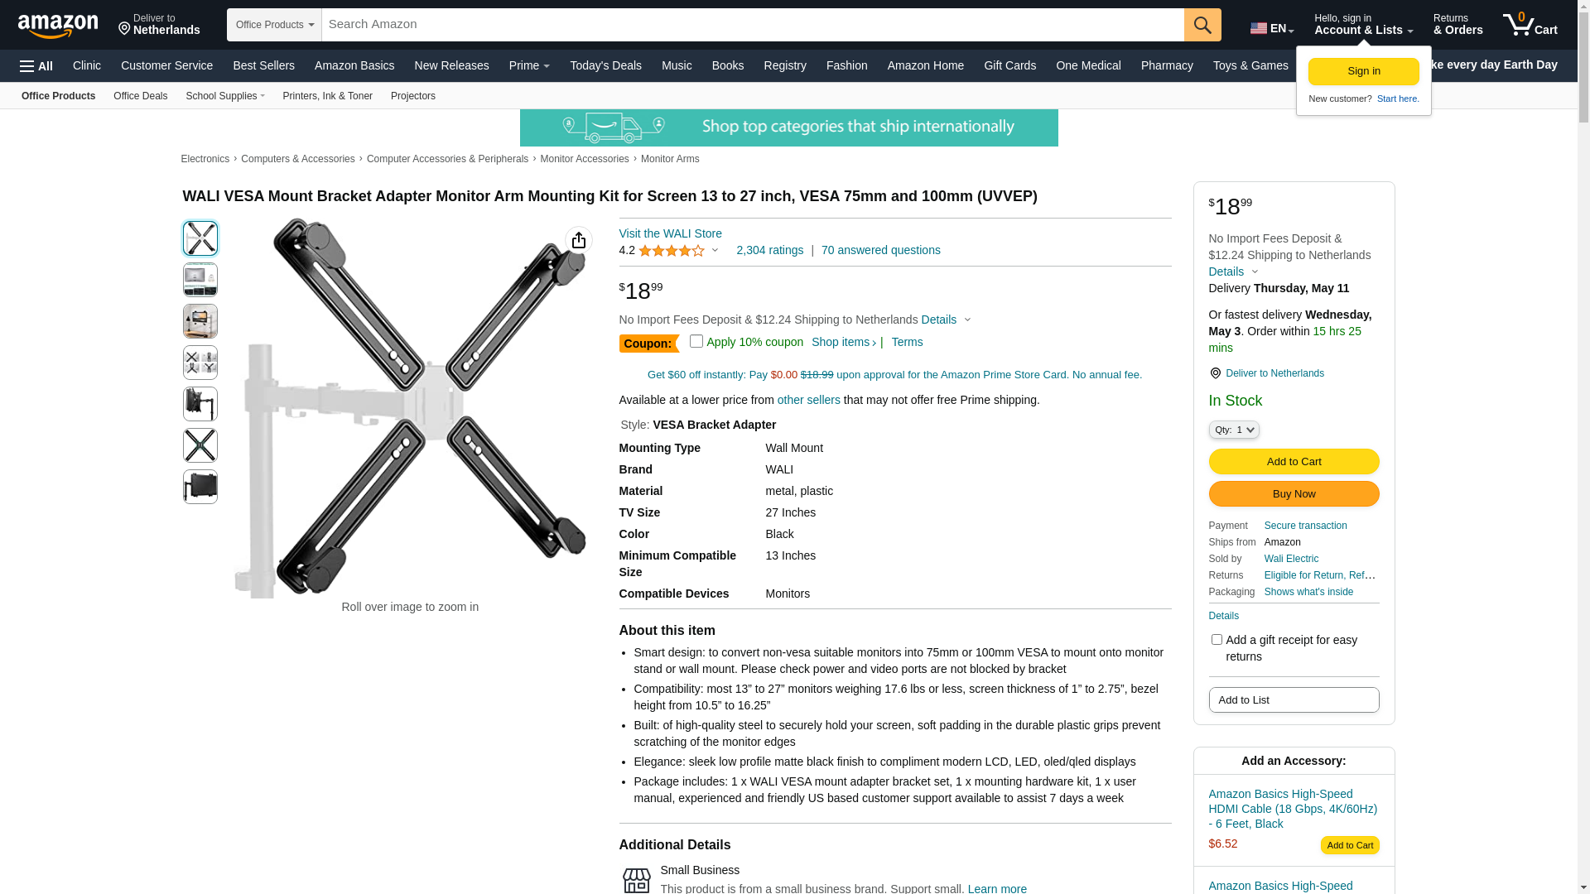Open the shopping cart icon
1590x894 pixels.
pyautogui.click(x=1530, y=25)
